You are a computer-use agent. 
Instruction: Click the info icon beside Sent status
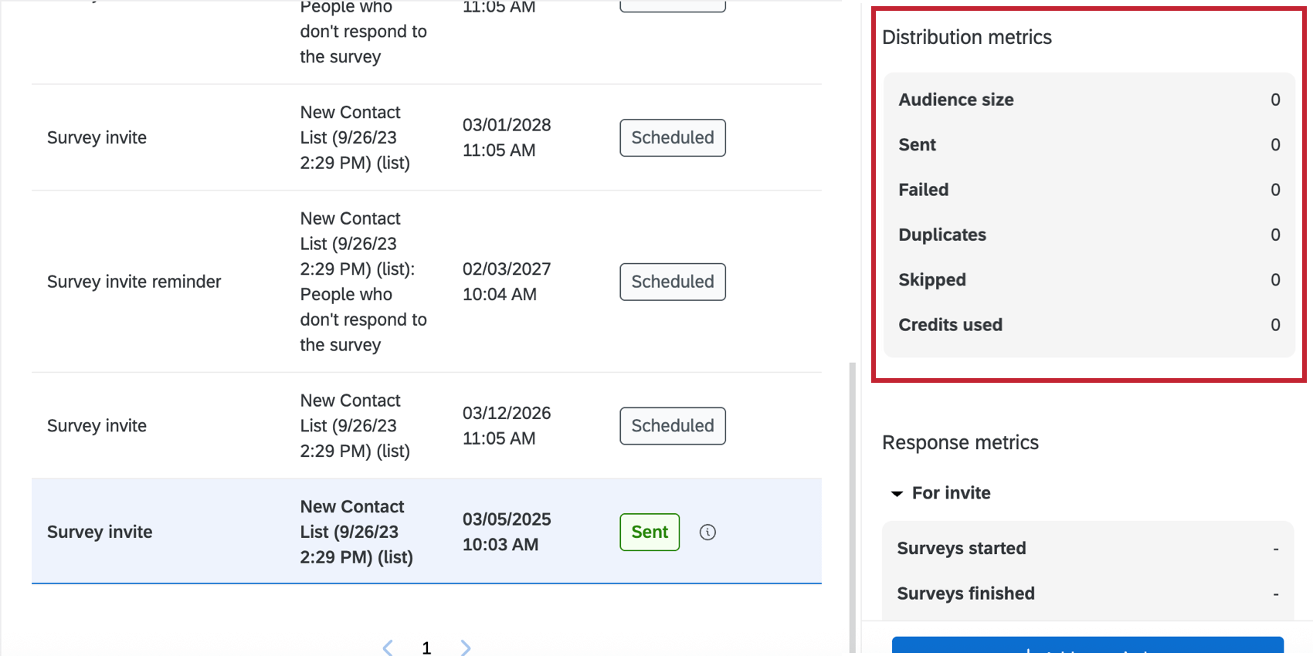[707, 532]
